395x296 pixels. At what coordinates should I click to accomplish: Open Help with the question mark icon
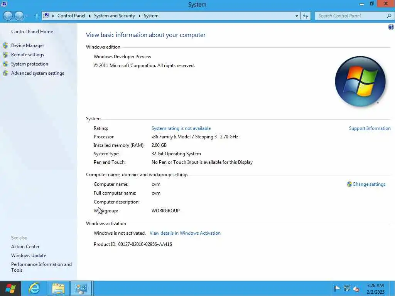point(391,27)
